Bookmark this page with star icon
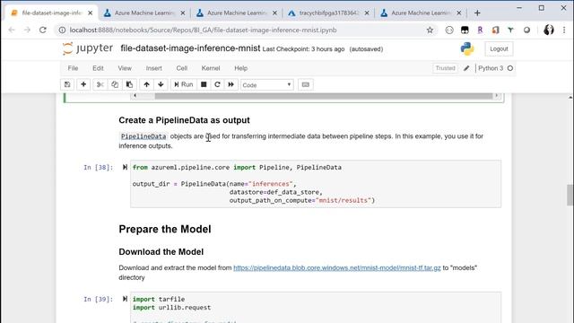Image resolution: width=574 pixels, height=323 pixels. click(430, 30)
